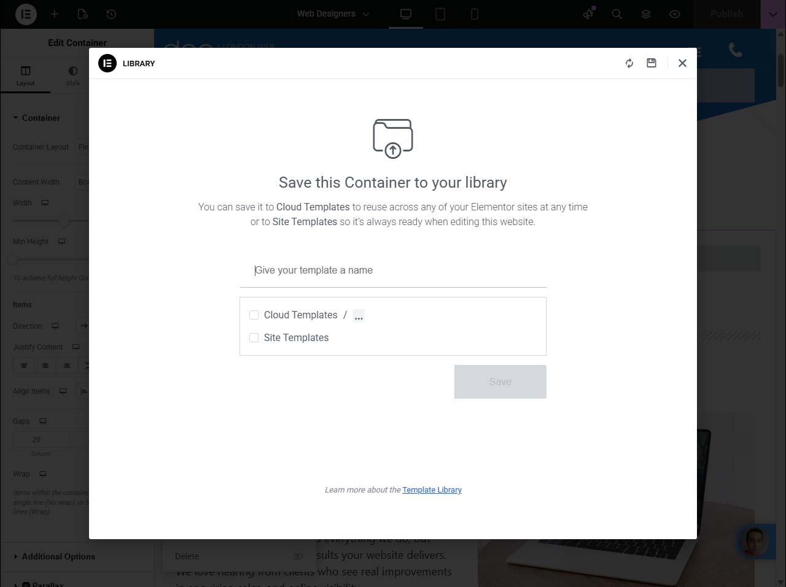Screen dimensions: 786x587
Task: Switch to mobile preview device icon
Action: click(475, 14)
